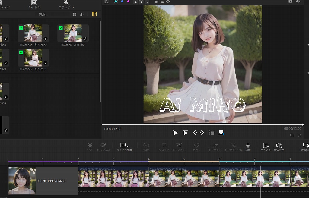309x198 pixels.
Task: Take a snapshot with the camera icon
Action: [x=291, y=2]
